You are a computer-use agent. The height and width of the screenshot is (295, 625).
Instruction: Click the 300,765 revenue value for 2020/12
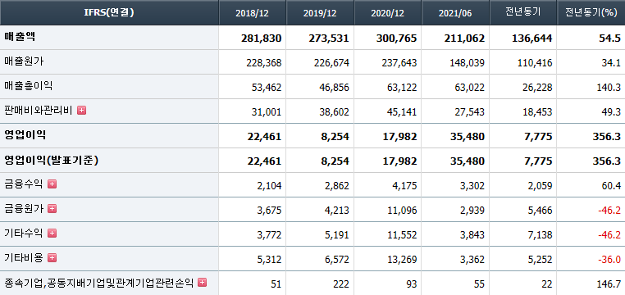(397, 39)
